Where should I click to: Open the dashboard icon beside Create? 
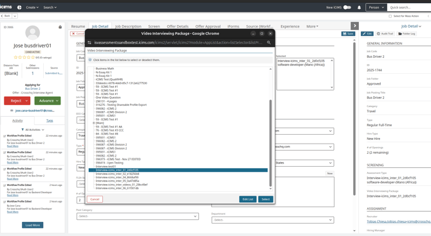[19, 8]
